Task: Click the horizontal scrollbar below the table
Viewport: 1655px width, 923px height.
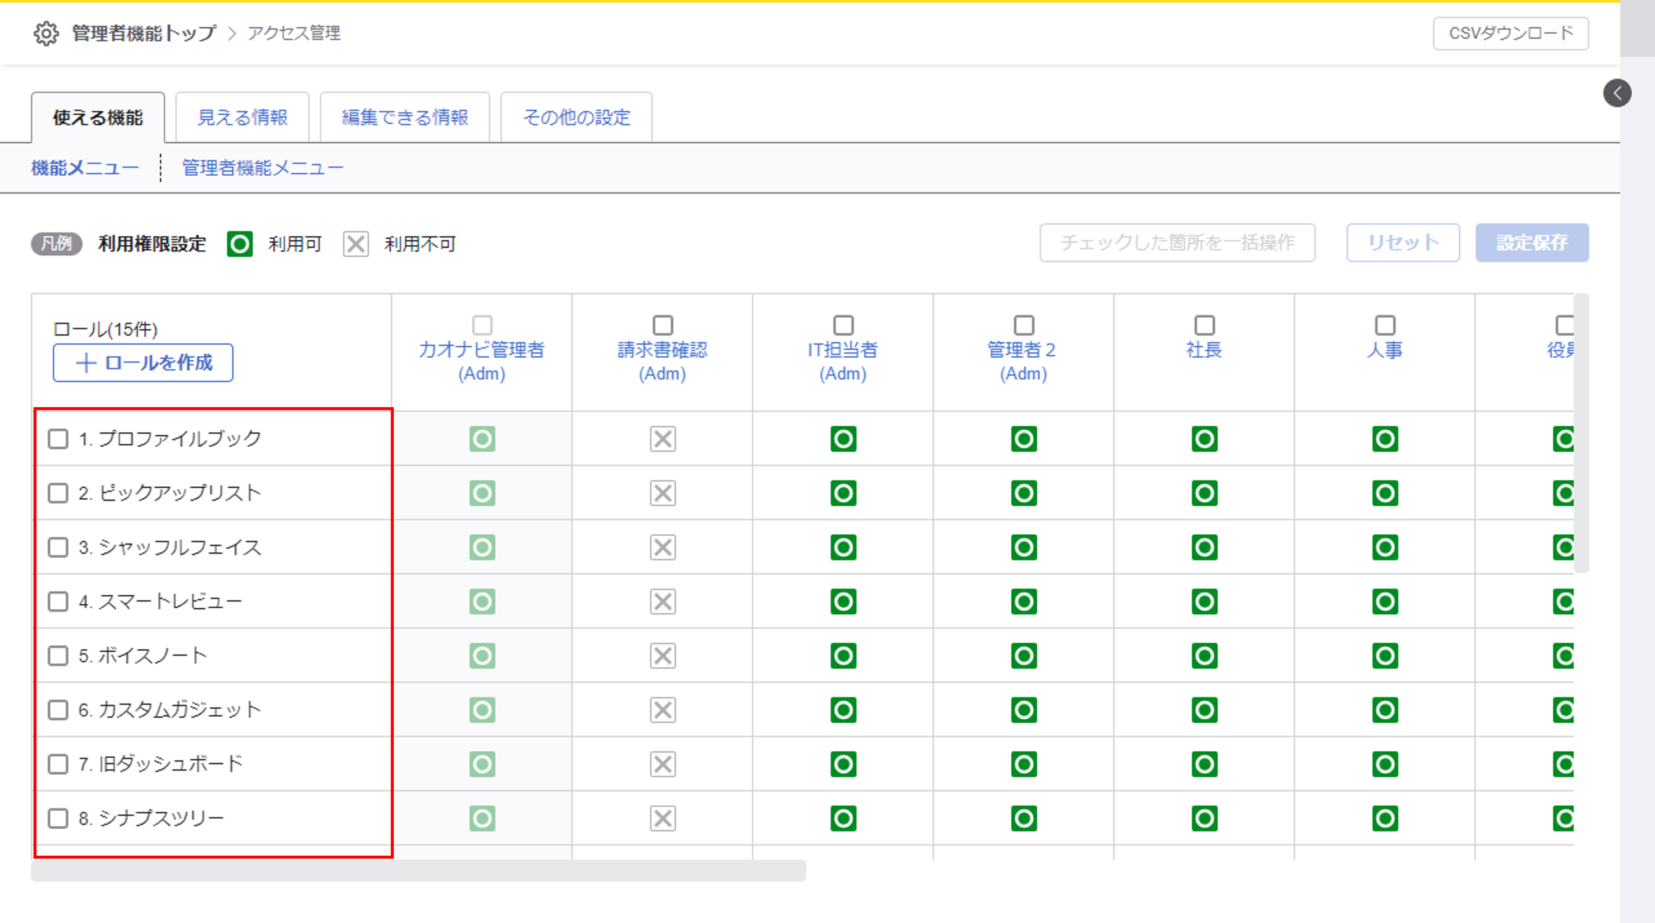Action: click(418, 870)
